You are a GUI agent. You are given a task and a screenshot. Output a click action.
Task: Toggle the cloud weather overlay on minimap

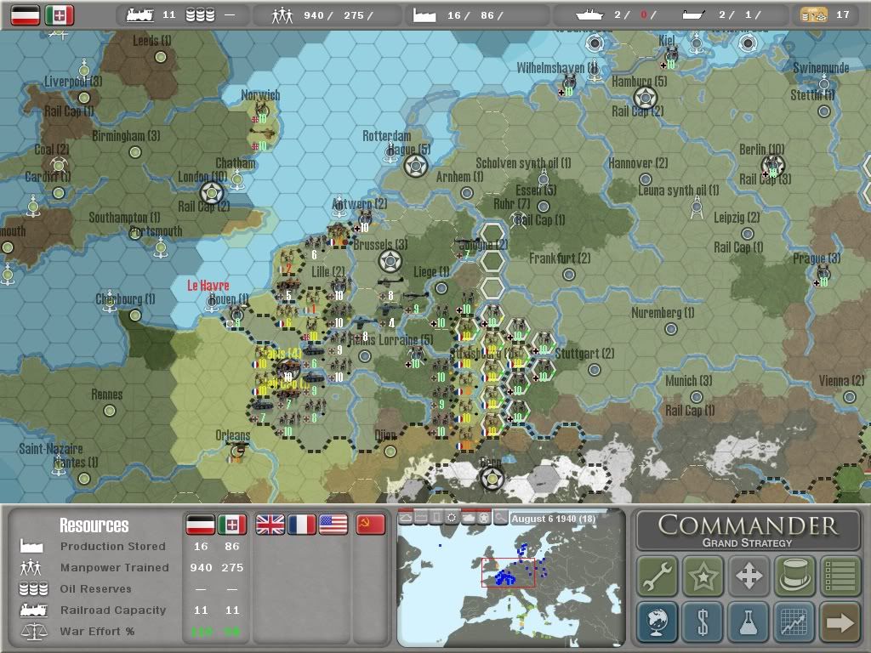point(406,518)
